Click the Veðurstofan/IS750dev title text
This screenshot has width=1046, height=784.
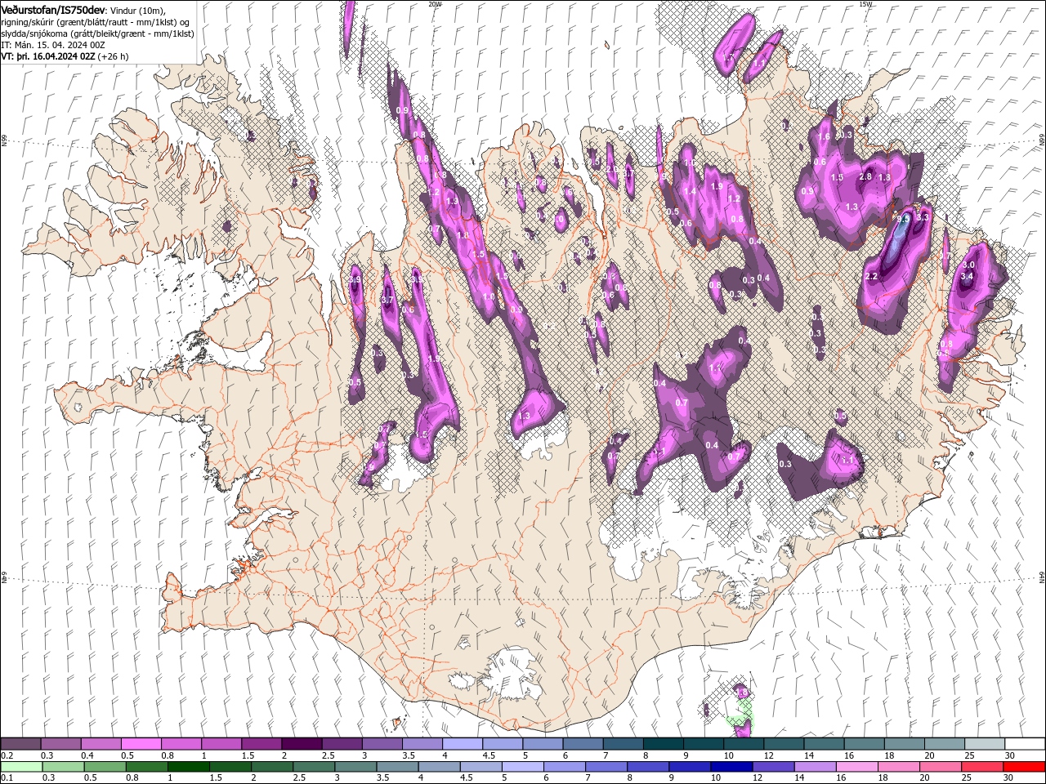pos(52,9)
